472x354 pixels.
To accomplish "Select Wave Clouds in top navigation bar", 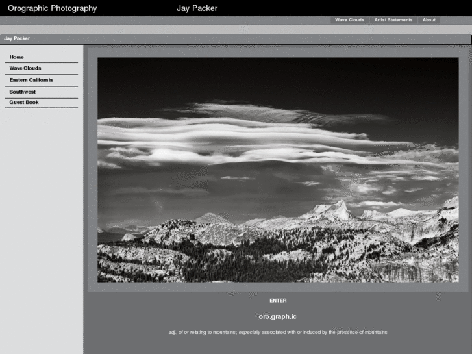I will pyautogui.click(x=349, y=20).
